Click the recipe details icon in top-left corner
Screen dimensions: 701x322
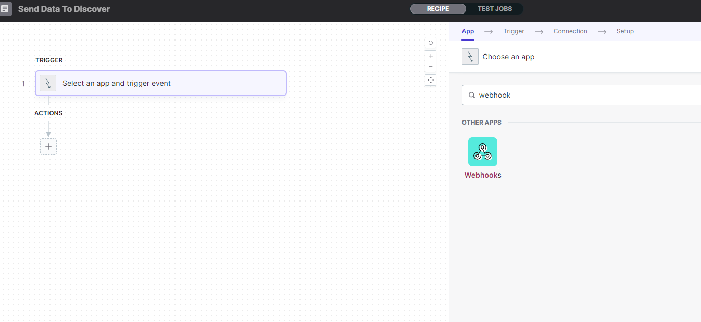tap(6, 8)
